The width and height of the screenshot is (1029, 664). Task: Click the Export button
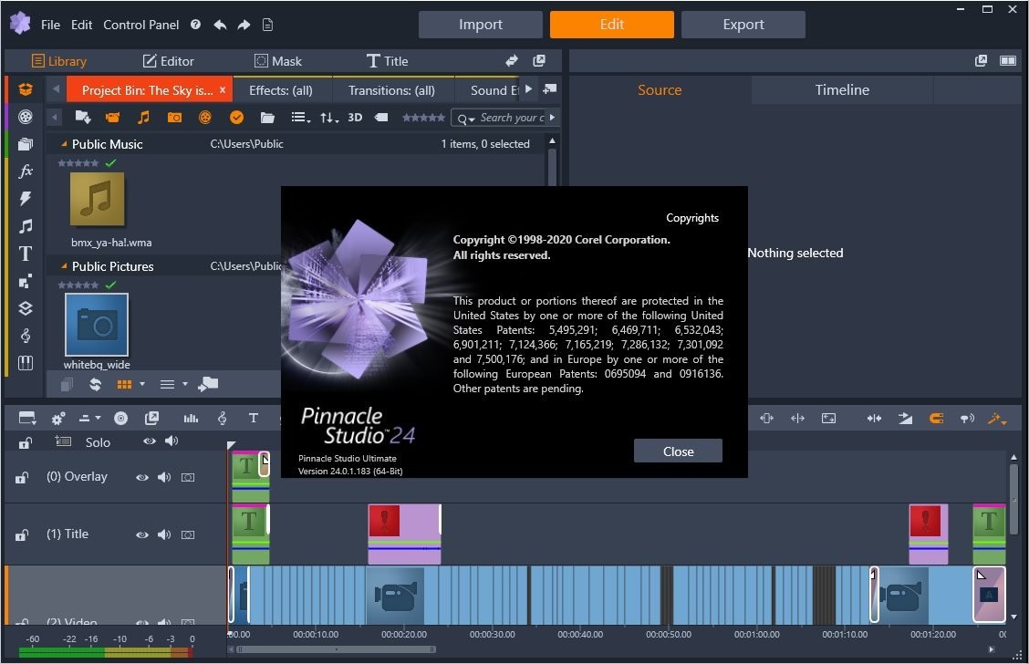pyautogui.click(x=743, y=25)
